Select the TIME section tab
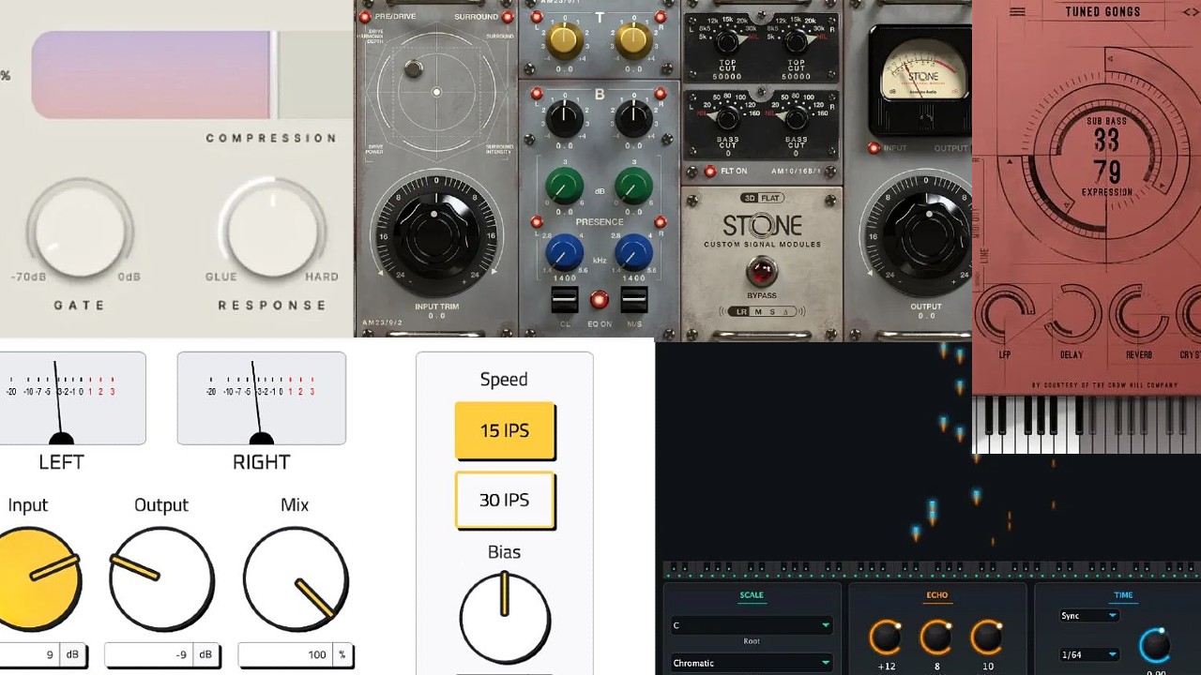The width and height of the screenshot is (1201, 675). click(1123, 595)
